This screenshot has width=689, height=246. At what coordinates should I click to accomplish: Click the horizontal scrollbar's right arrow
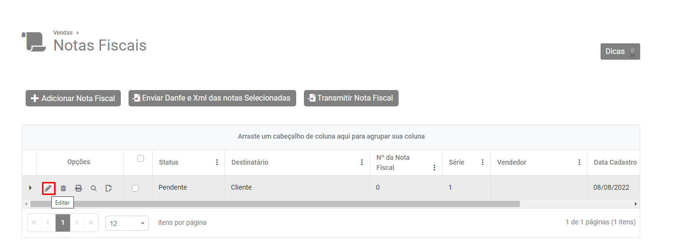(x=635, y=204)
